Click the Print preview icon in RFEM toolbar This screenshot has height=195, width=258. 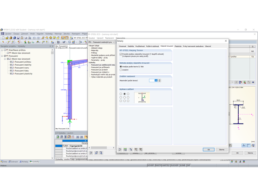click(30, 38)
